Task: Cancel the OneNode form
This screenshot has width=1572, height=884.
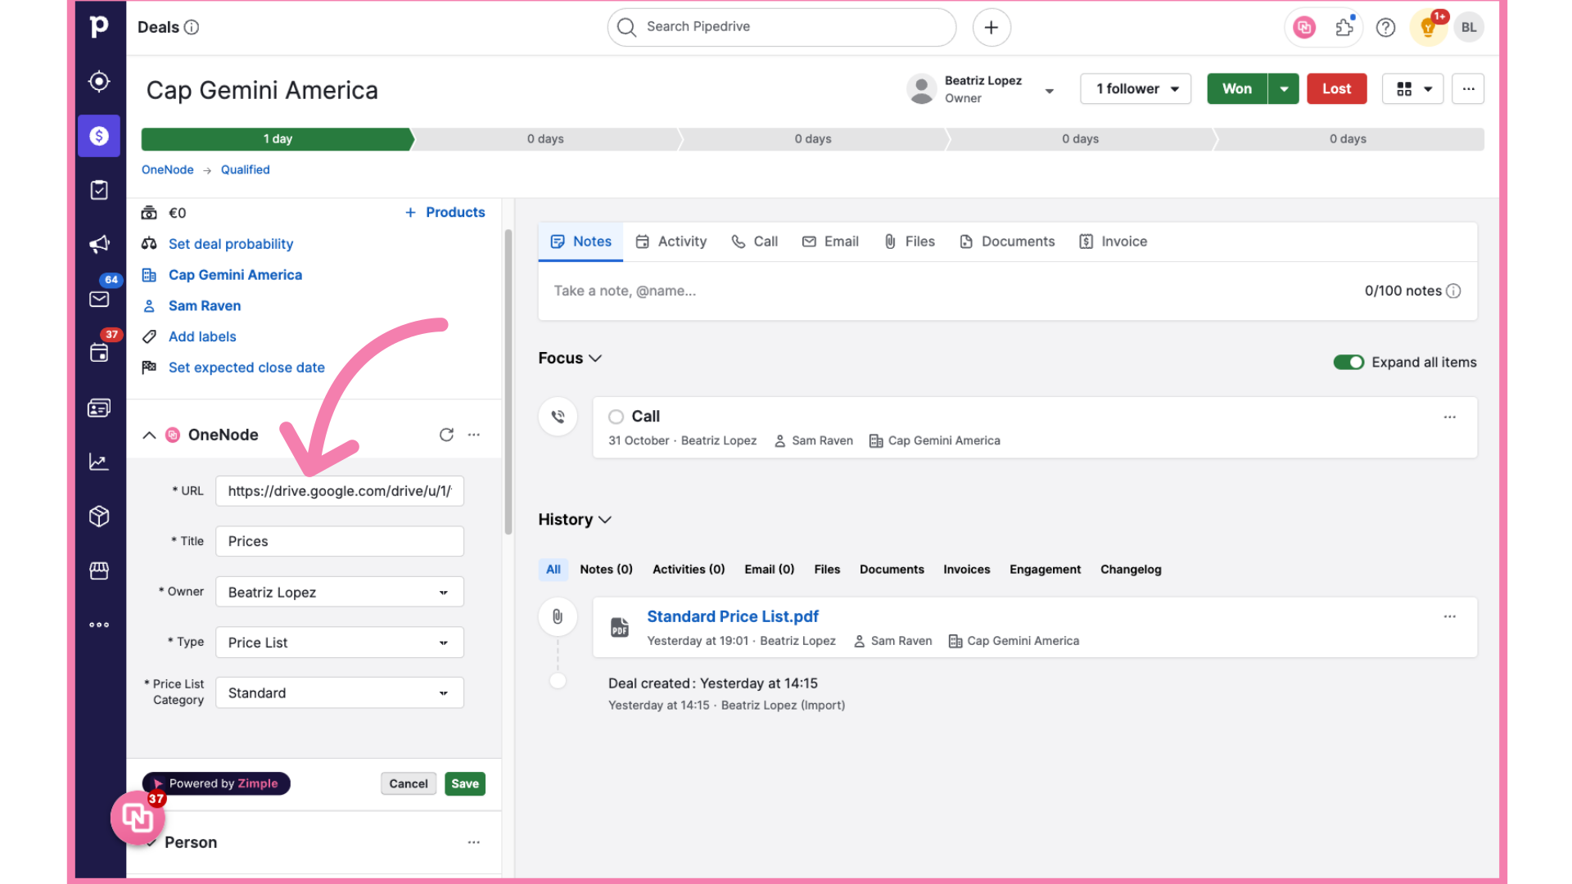Action: [409, 784]
